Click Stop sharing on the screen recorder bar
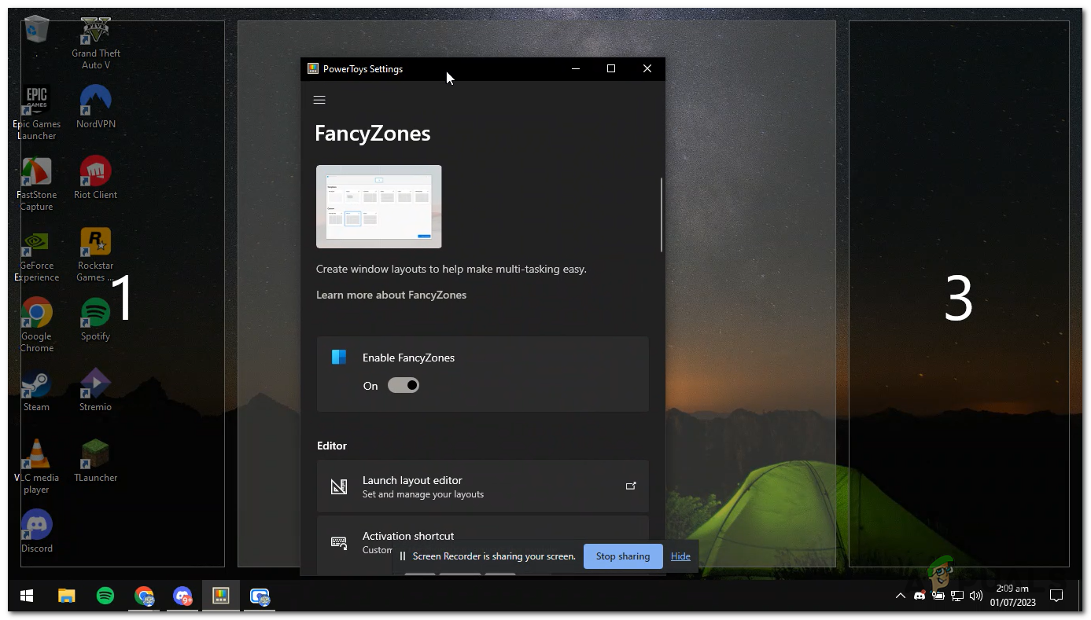 pyautogui.click(x=622, y=556)
